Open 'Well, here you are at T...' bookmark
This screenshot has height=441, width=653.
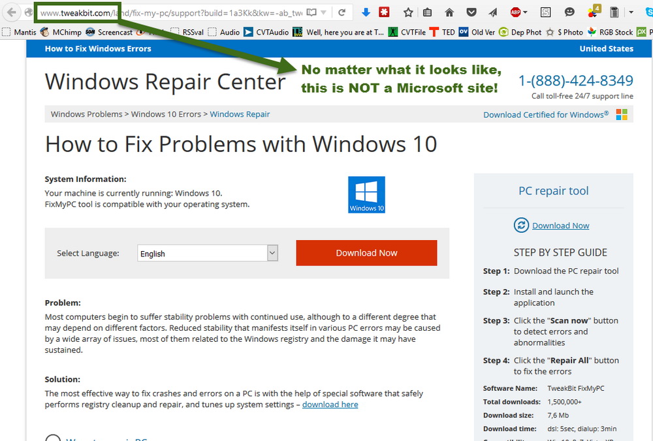point(338,32)
